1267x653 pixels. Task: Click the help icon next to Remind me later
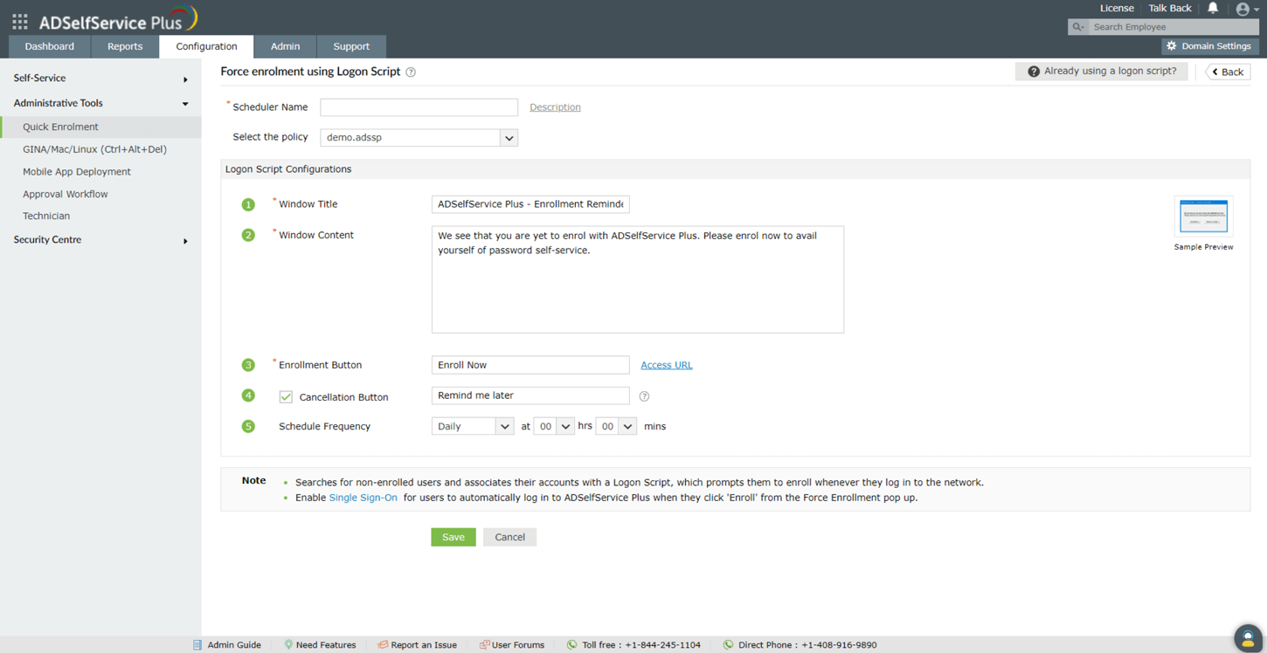(644, 396)
